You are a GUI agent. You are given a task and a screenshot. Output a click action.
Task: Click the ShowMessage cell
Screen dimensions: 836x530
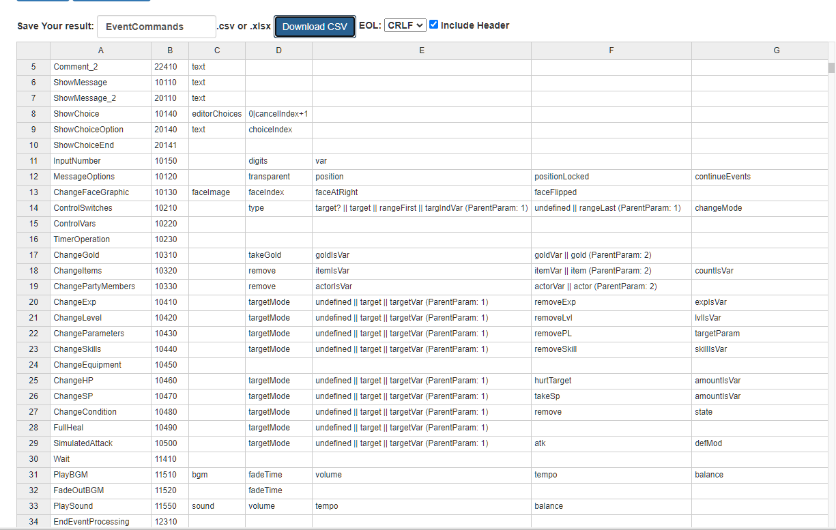100,82
